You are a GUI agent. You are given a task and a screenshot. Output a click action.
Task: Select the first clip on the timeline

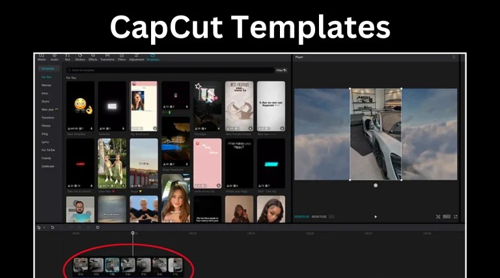81,265
